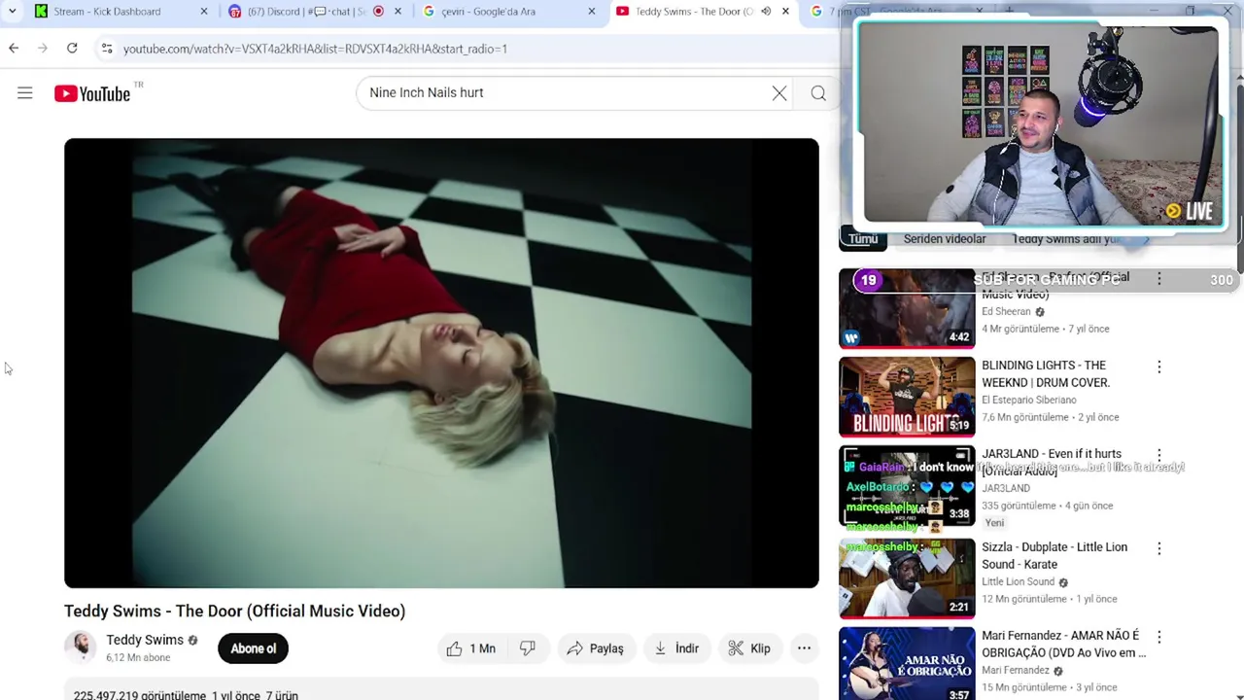
Task: Close the çeviri Google tab
Action: click(x=592, y=12)
